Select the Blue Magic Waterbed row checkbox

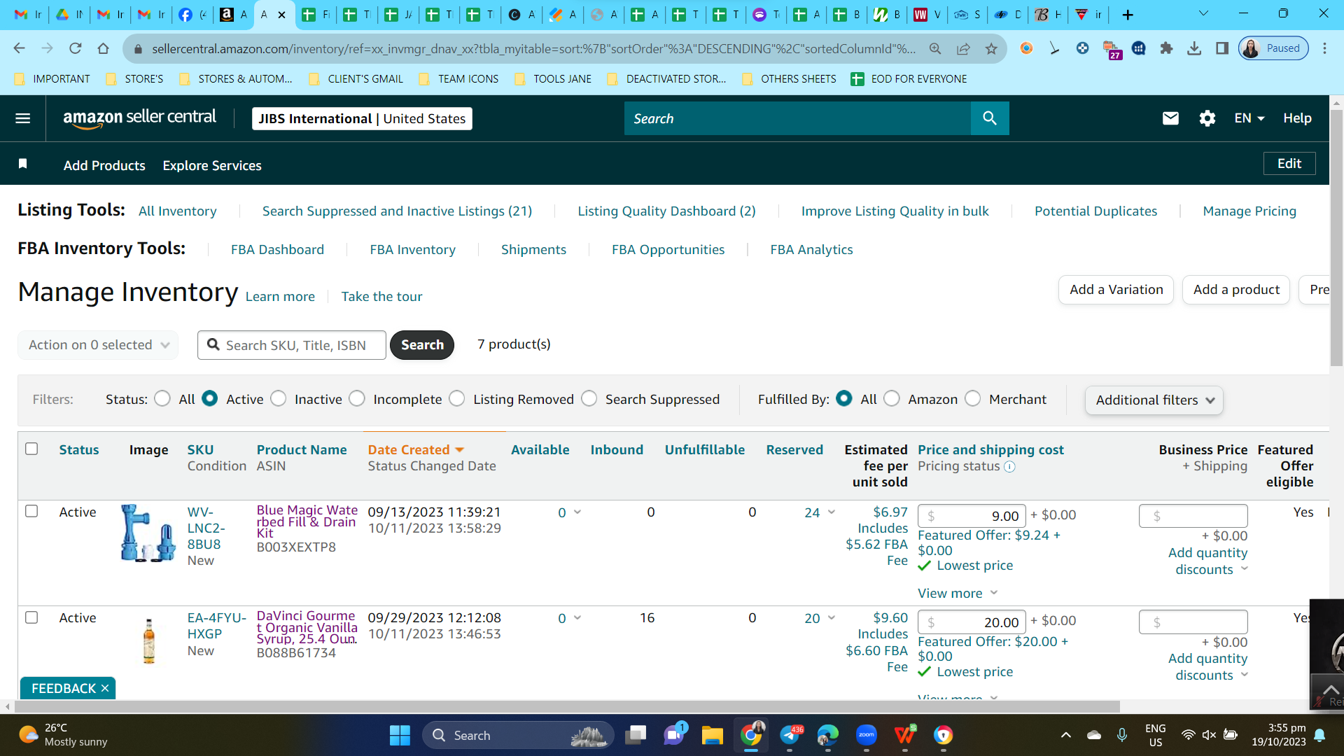pos(31,511)
